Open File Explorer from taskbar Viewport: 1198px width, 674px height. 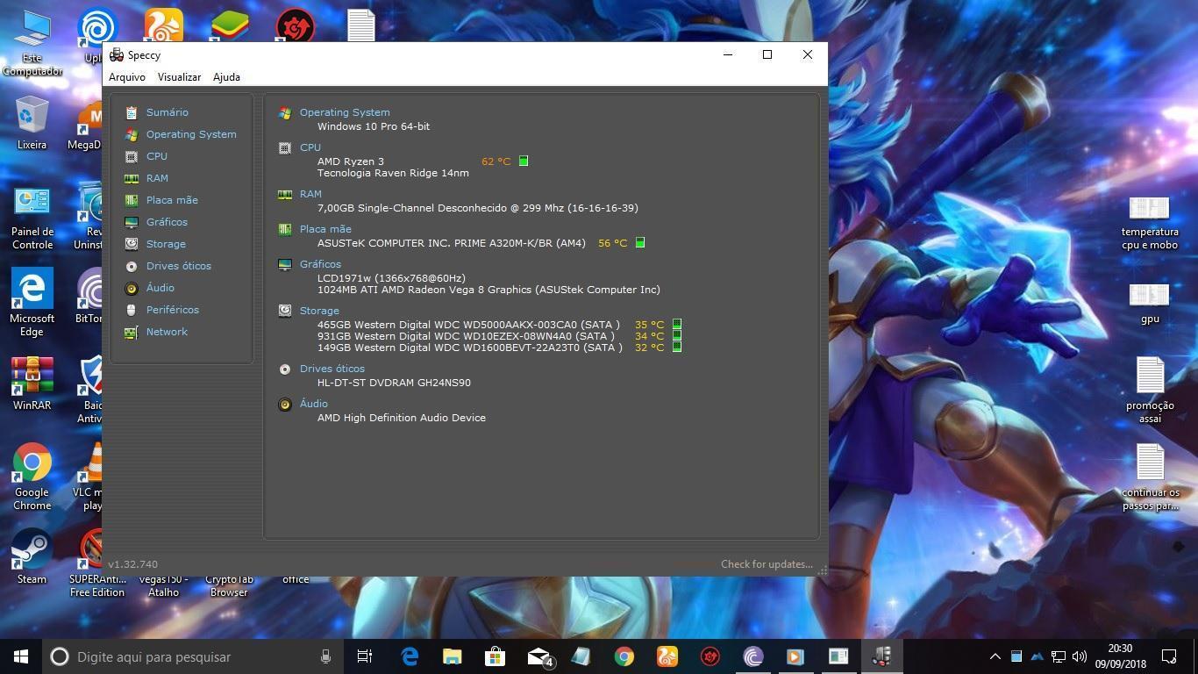452,656
